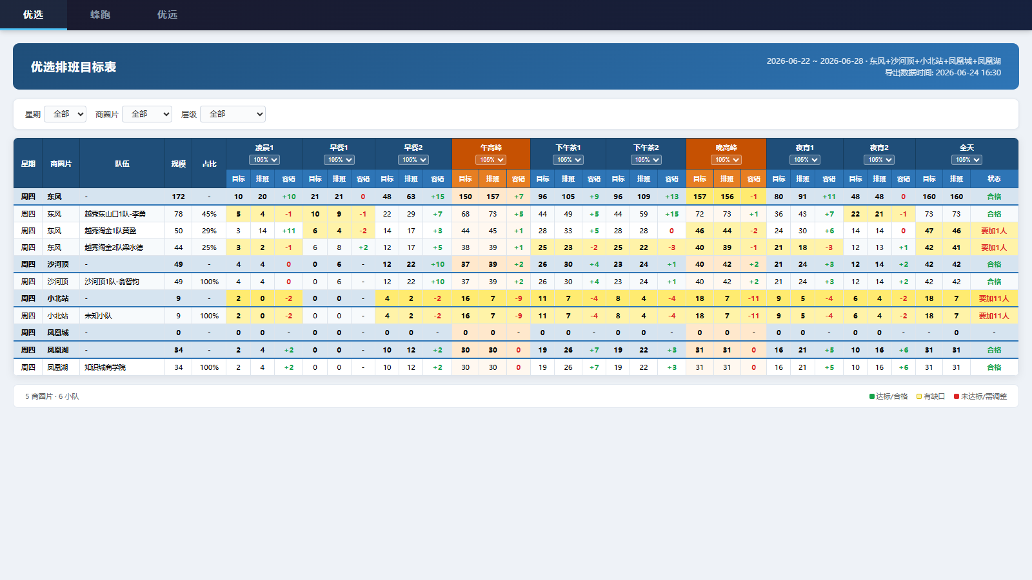Click the red 未达标/需调整 legend swatch

[x=957, y=396]
